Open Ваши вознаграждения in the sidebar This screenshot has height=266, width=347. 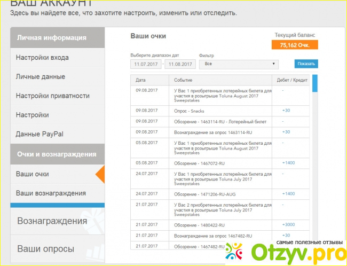[51, 193]
